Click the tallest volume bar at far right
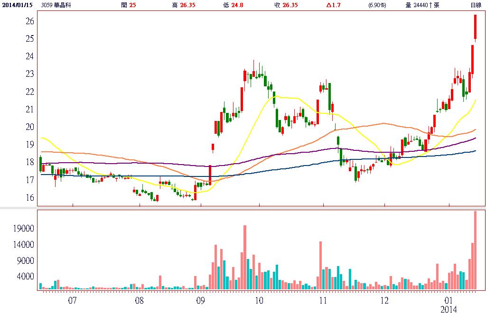This screenshot has height=314, width=486. (475, 250)
